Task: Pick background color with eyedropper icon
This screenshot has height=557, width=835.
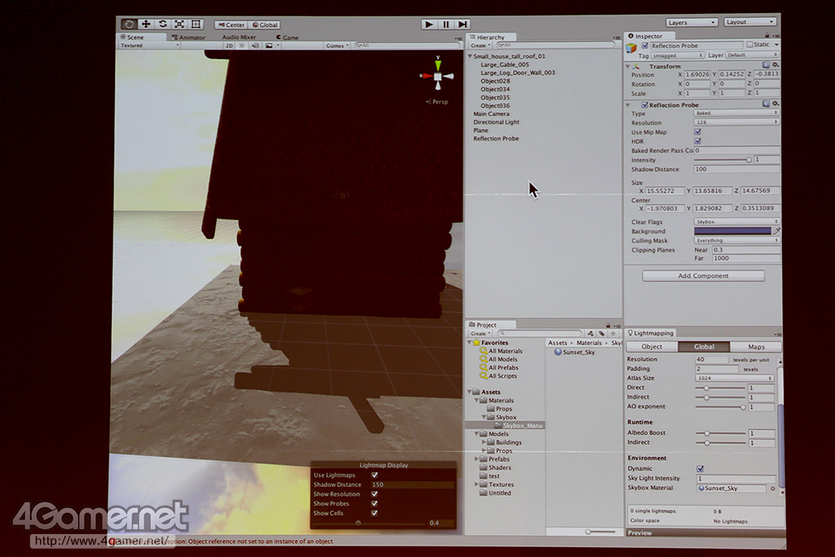Action: click(776, 232)
